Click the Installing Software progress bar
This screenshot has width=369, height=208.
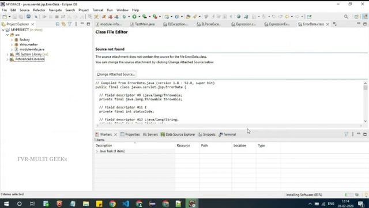pos(349,195)
